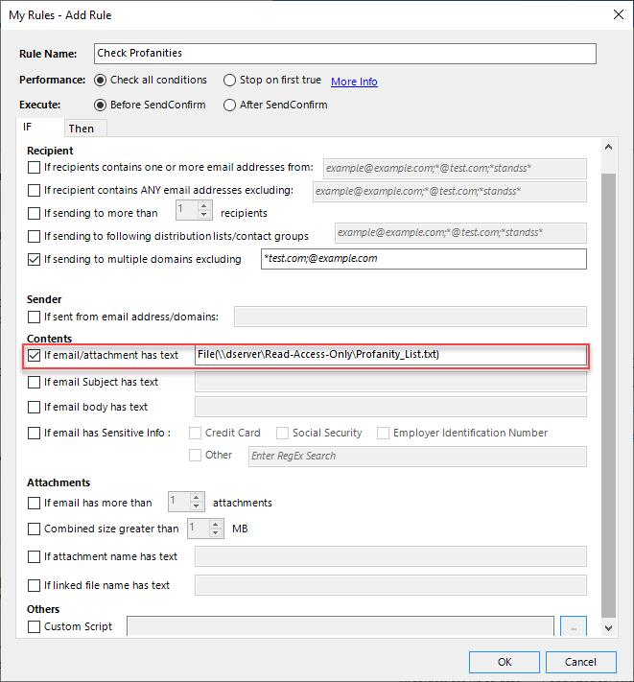Tick If email has more than attachments
Image resolution: width=634 pixels, height=682 pixels.
[x=34, y=504]
